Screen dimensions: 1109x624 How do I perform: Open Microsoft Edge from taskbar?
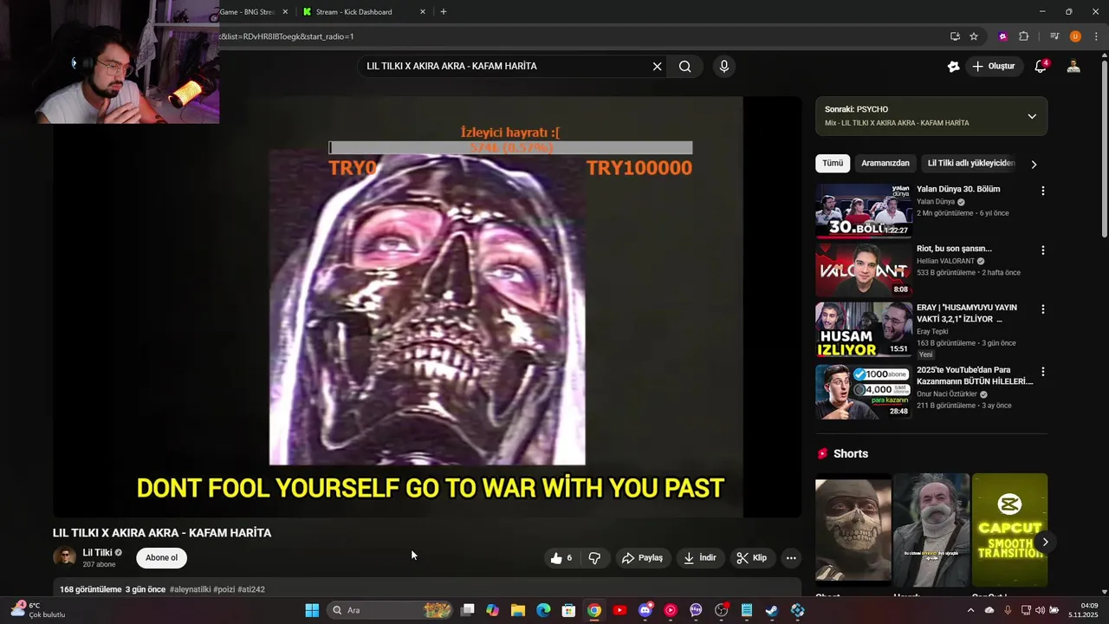coord(543,610)
